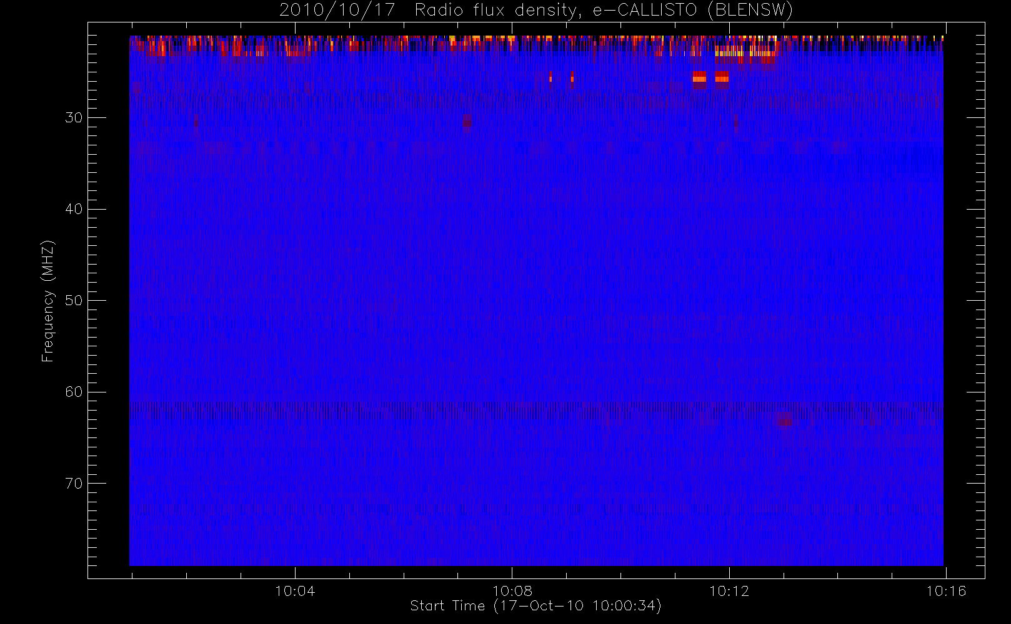Click the 50 MHz frequency tick label
The width and height of the screenshot is (1011, 624).
point(74,301)
